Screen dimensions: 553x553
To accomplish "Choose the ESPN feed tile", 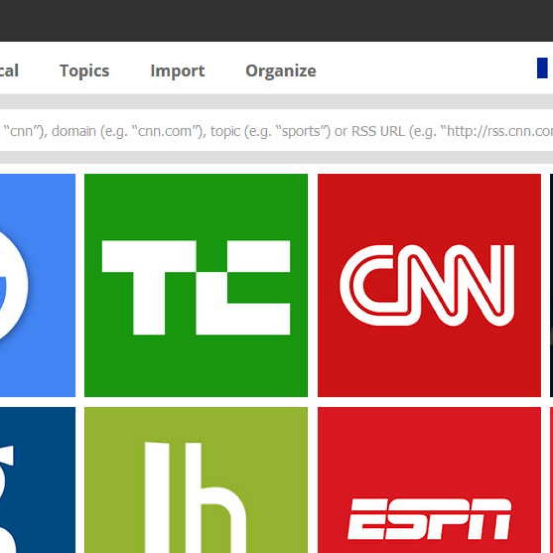I will click(429, 480).
